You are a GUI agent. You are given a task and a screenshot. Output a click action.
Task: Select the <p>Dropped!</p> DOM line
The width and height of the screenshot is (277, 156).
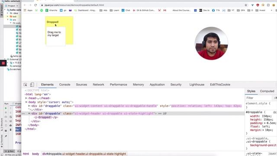(x=46, y=117)
